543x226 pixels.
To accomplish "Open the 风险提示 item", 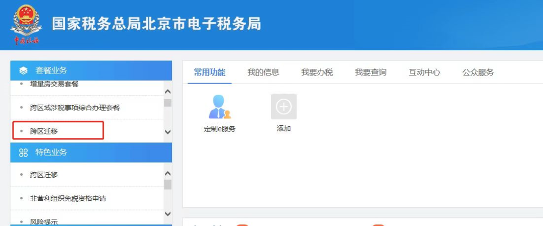I will coord(44,222).
